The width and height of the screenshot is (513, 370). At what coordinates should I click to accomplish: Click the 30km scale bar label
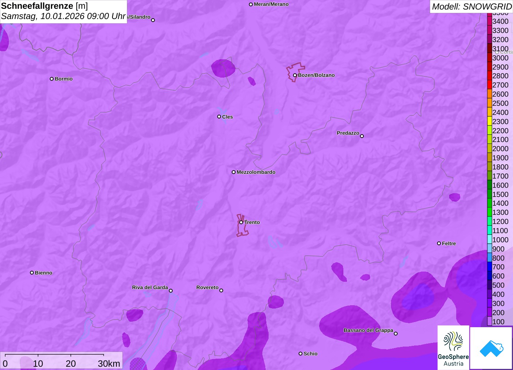click(109, 363)
